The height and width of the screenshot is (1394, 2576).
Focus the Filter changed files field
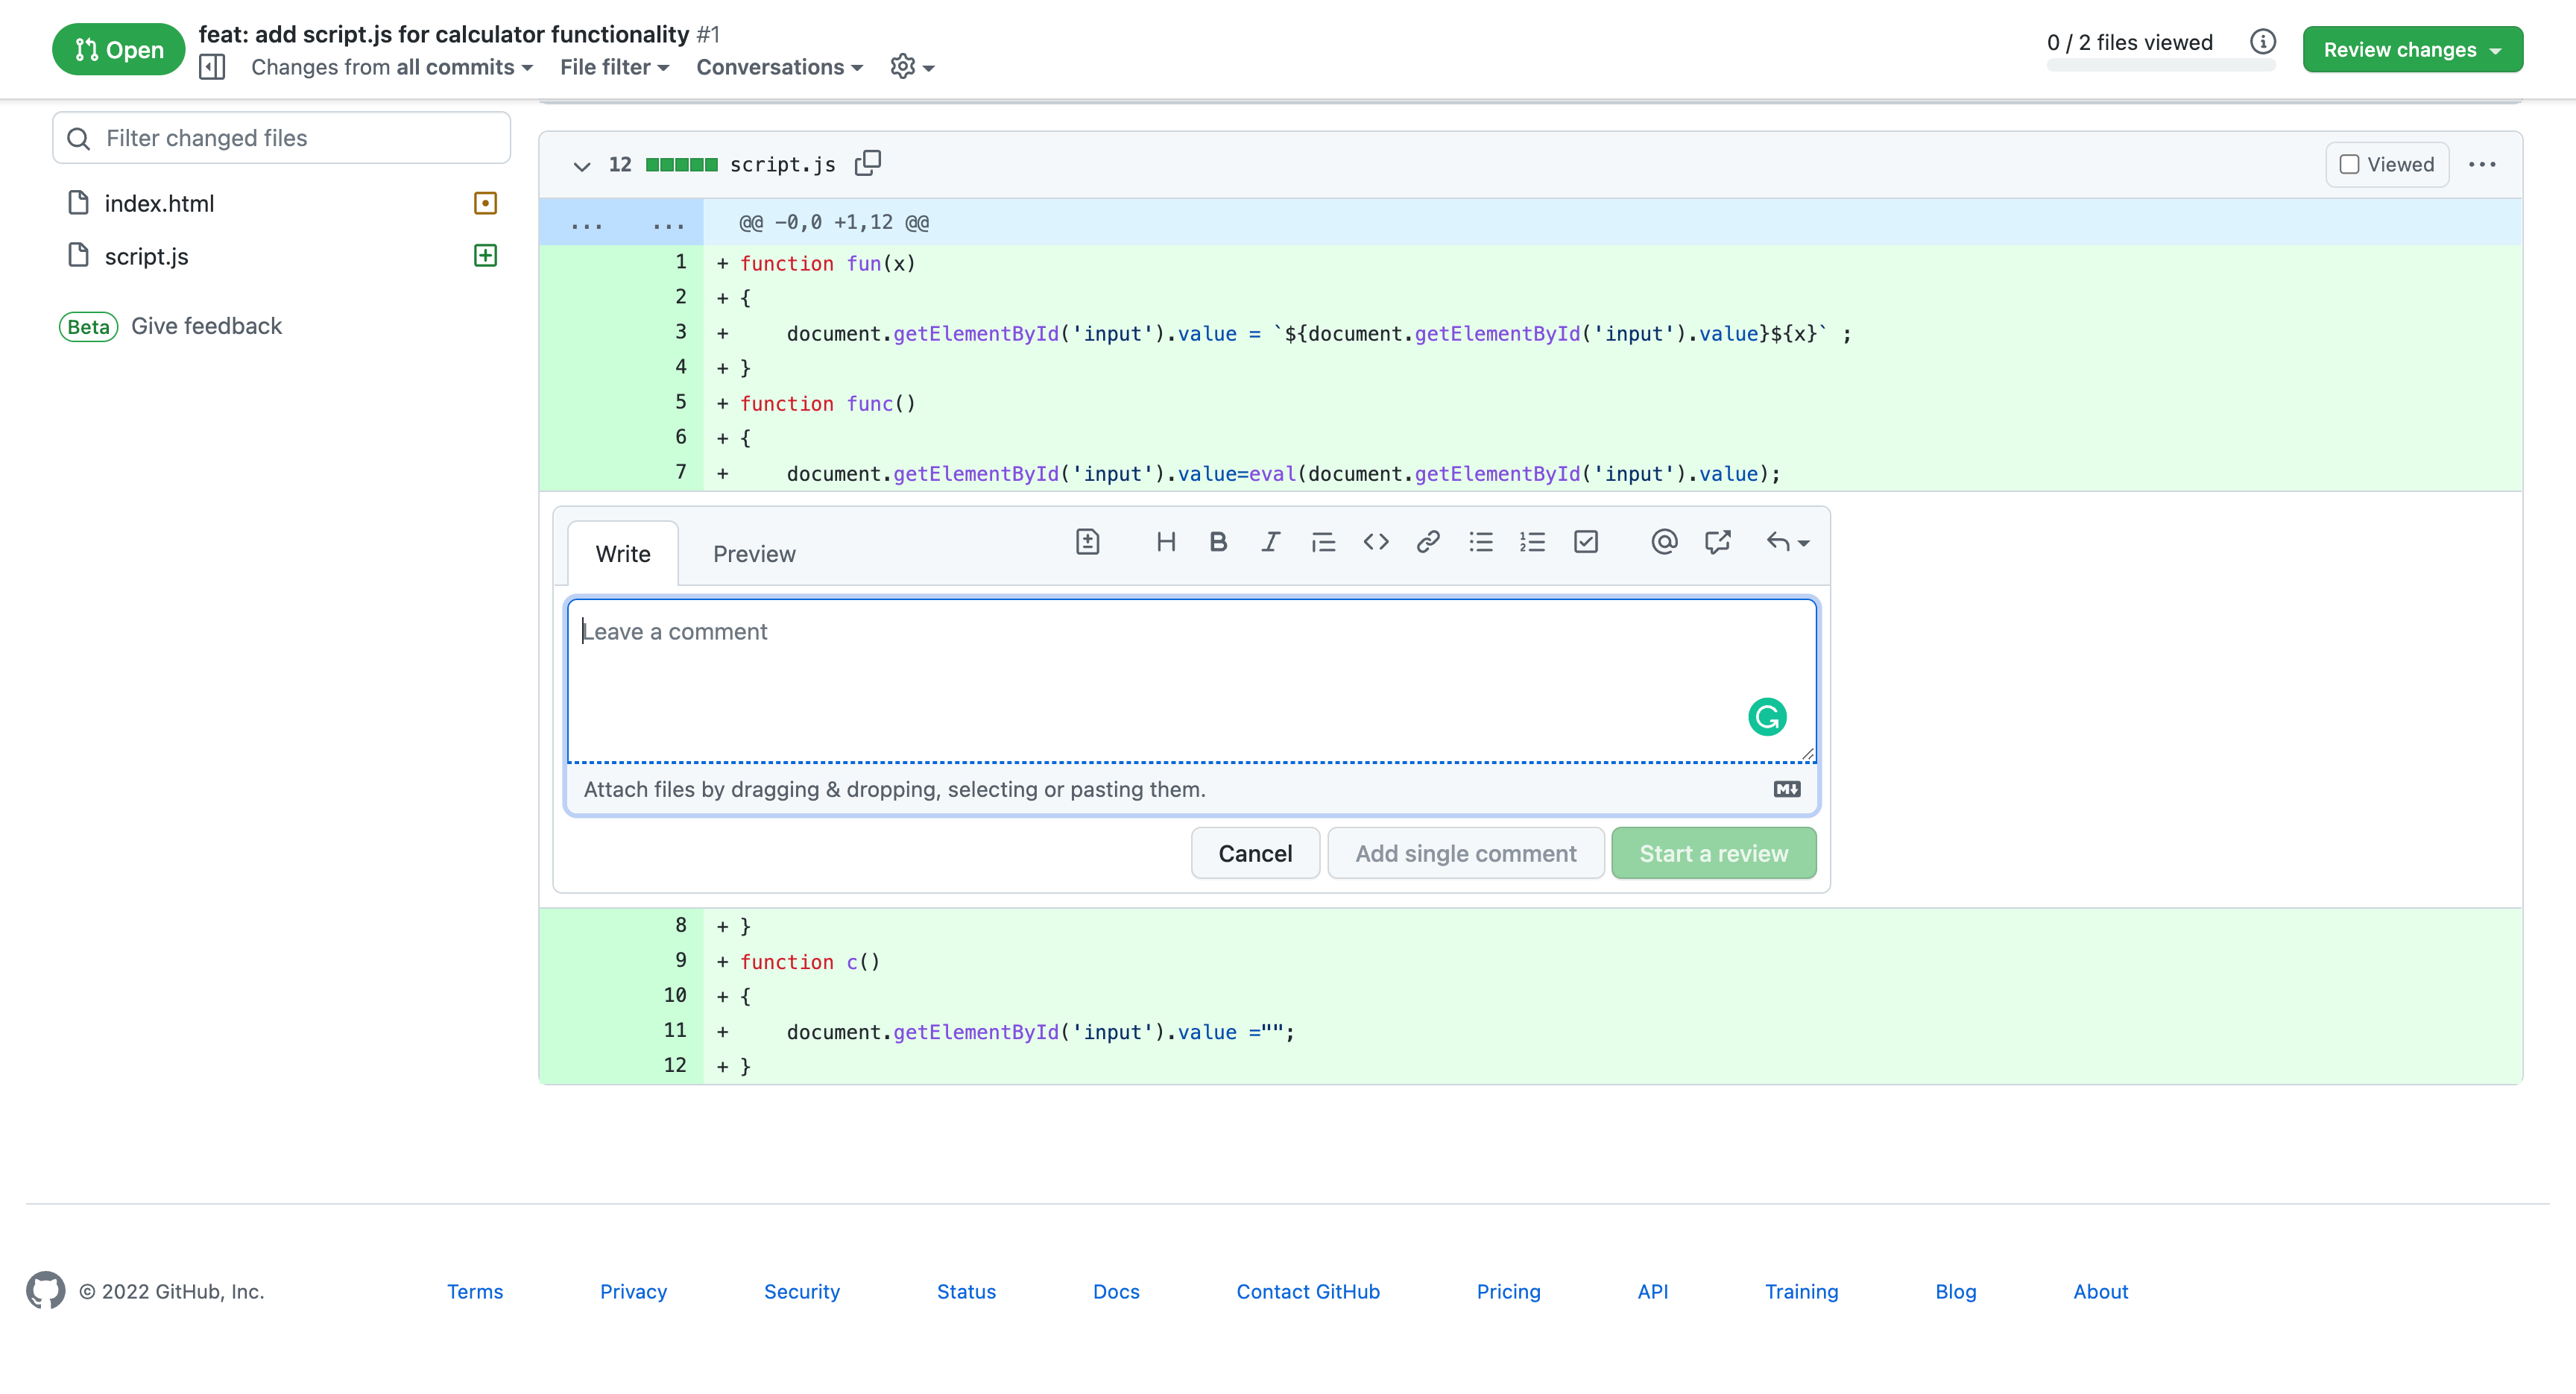(x=281, y=138)
